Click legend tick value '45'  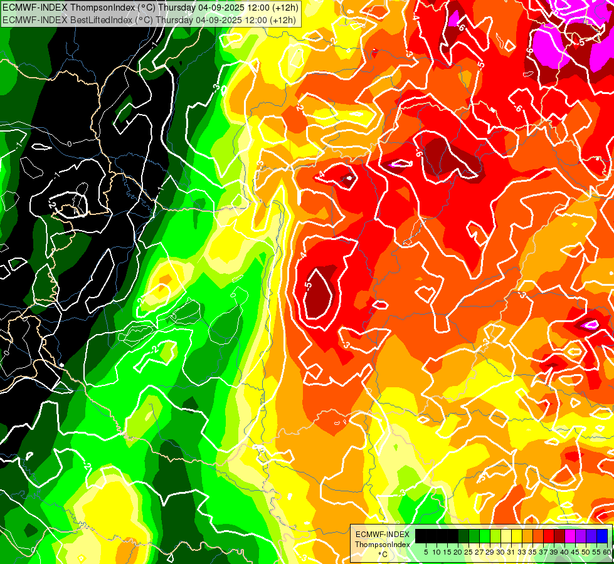pos(576,552)
